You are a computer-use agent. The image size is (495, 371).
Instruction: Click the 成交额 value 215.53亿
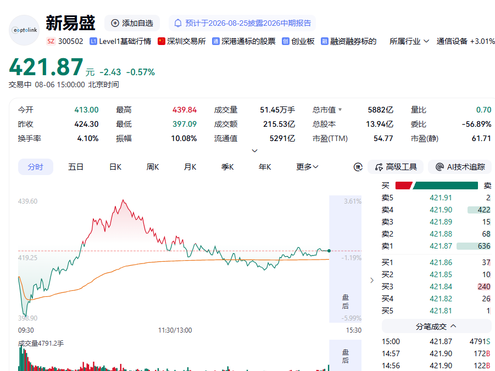[279, 124]
